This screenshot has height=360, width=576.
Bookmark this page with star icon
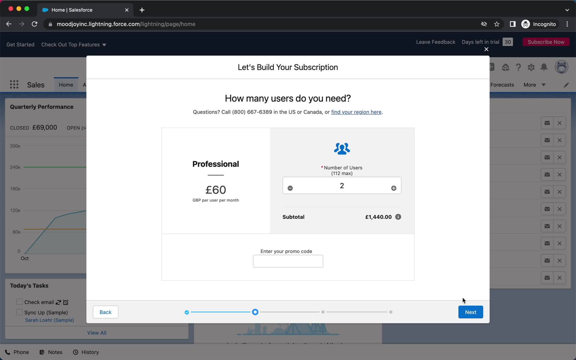[x=497, y=24]
